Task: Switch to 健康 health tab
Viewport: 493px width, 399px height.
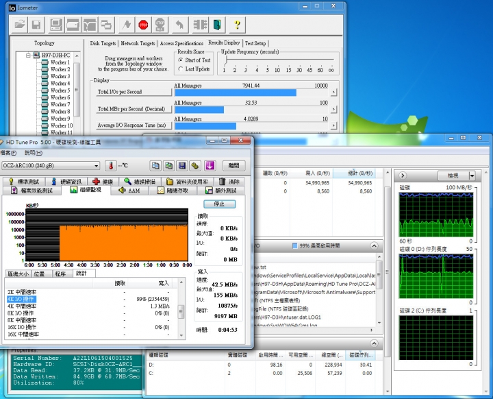Action: click(103, 182)
